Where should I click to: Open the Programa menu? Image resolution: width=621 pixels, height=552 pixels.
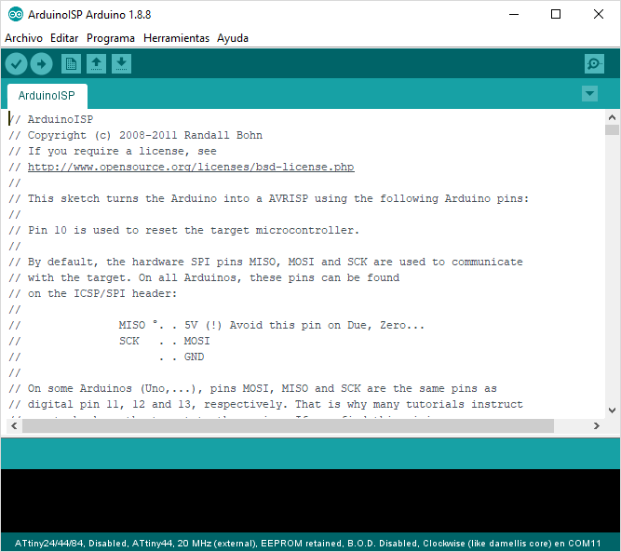[x=111, y=38]
